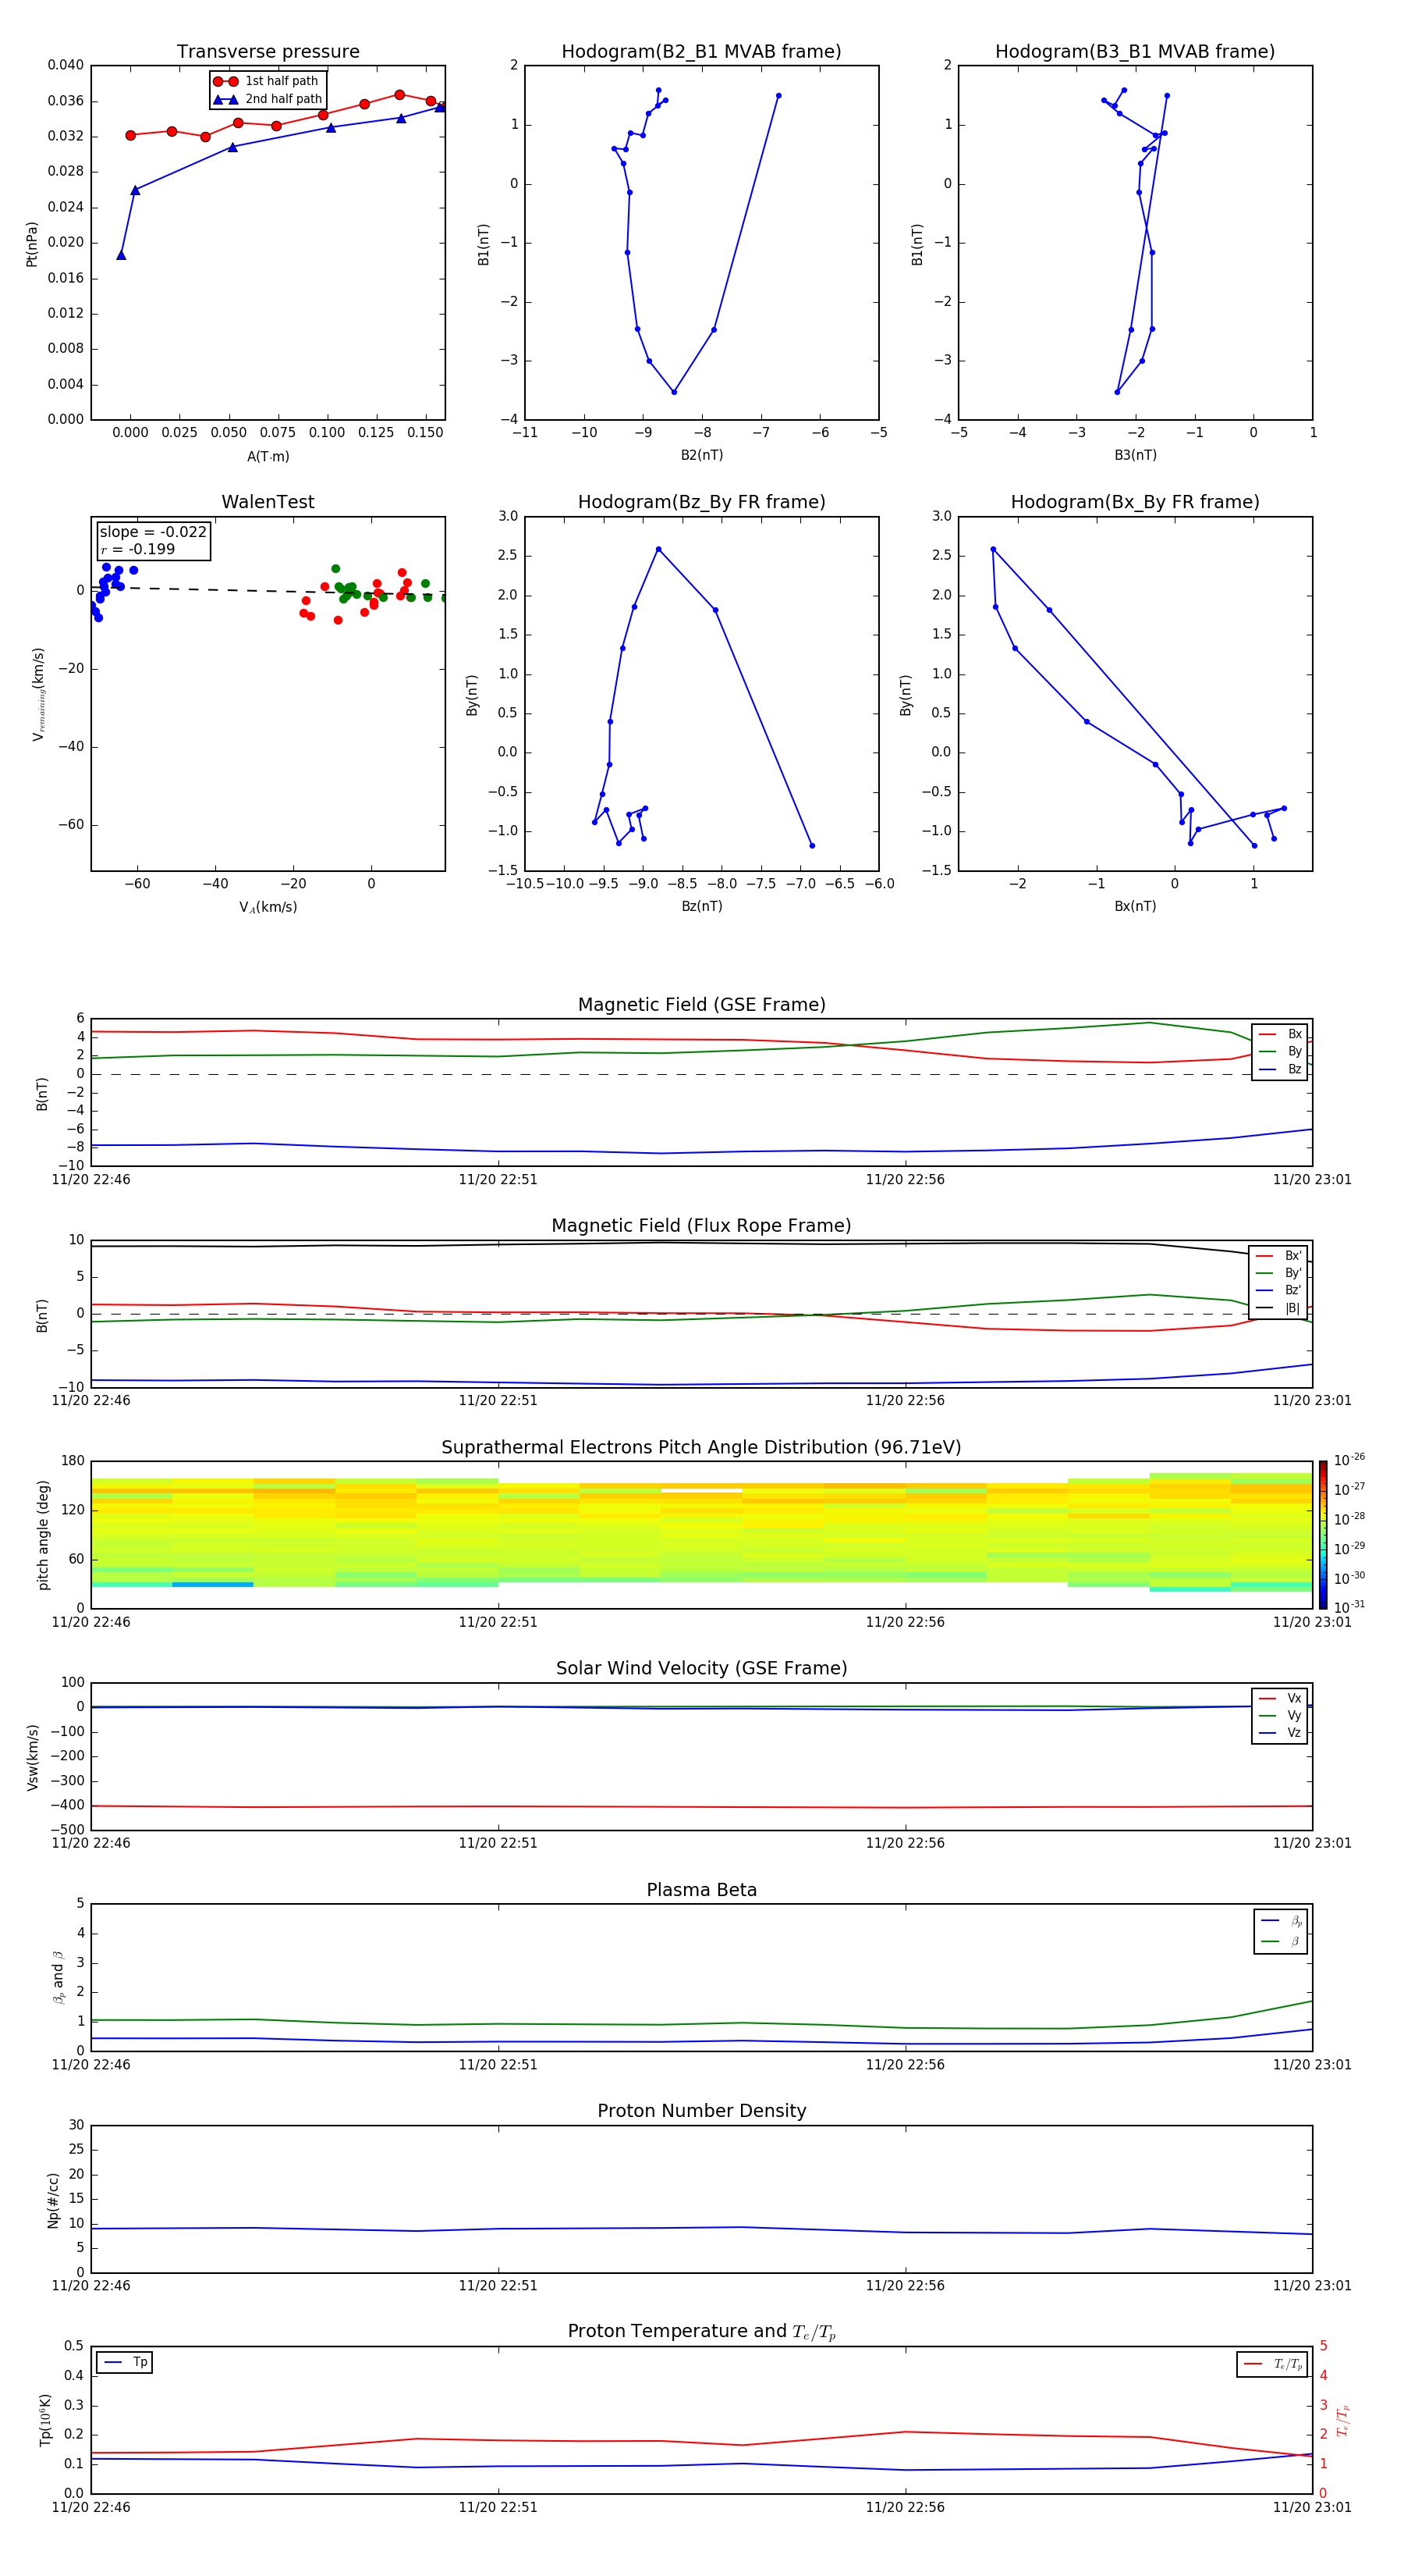
Task: Click '10^-26' colorbar tick label
Action: tap(1349, 1460)
